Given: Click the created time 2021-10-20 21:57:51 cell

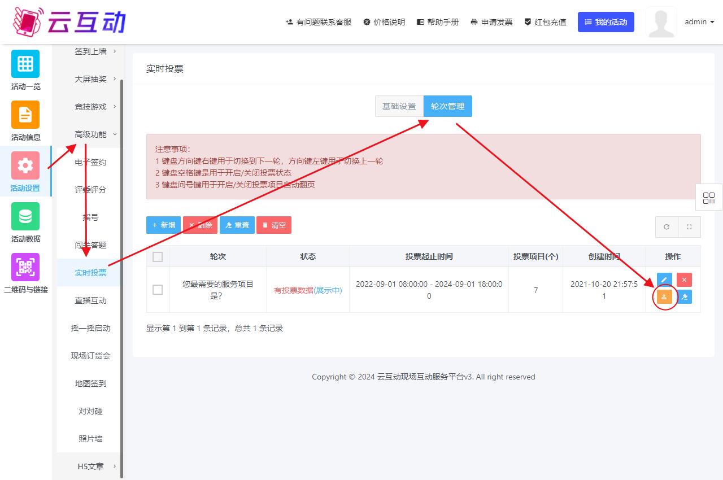Looking at the screenshot, I should click(604, 290).
